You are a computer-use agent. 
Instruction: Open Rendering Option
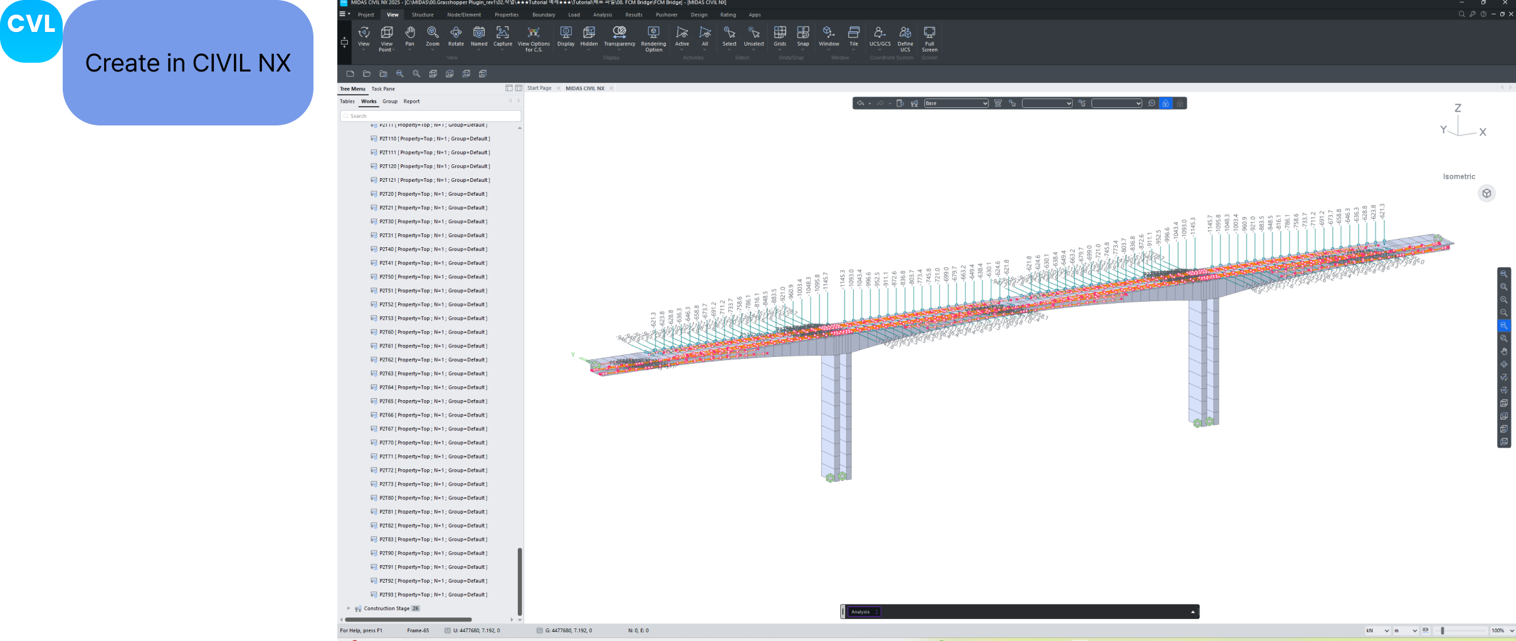pos(653,39)
